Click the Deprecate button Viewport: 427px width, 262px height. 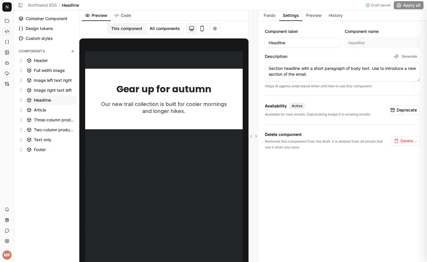click(x=403, y=110)
